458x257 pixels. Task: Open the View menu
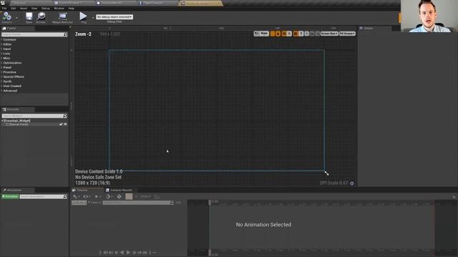coord(34,8)
